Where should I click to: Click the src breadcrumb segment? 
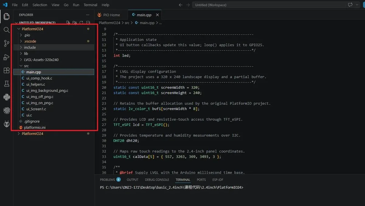click(127, 23)
